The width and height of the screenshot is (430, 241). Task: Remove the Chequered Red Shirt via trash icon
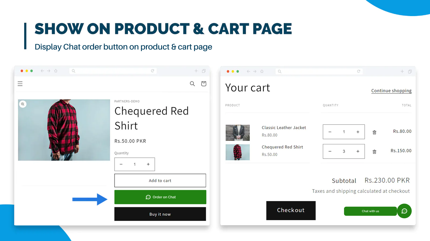point(374,152)
